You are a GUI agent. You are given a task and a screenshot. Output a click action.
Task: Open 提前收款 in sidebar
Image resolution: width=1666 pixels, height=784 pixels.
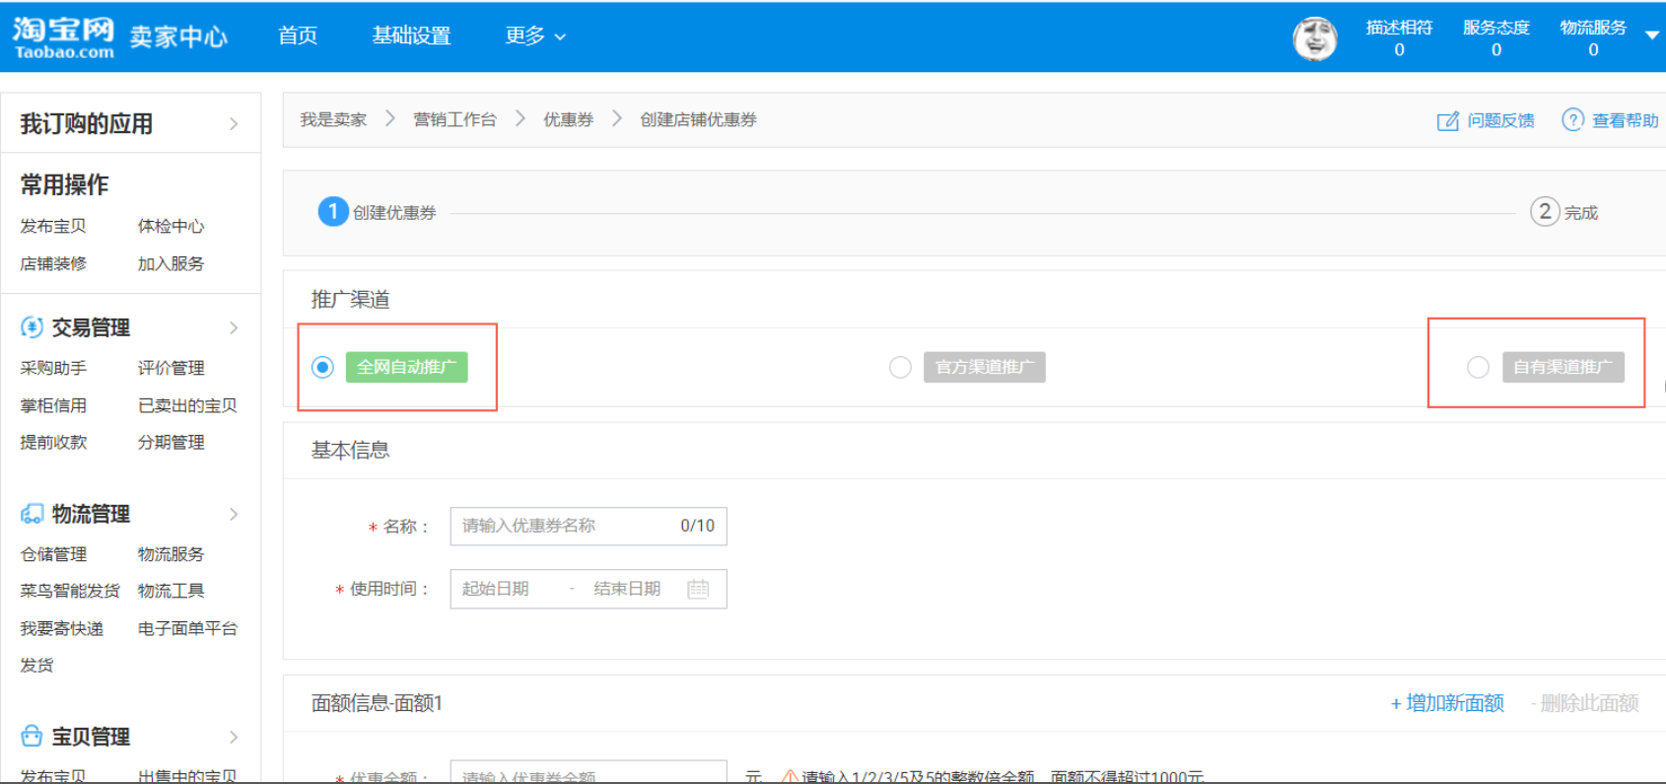[x=53, y=442]
